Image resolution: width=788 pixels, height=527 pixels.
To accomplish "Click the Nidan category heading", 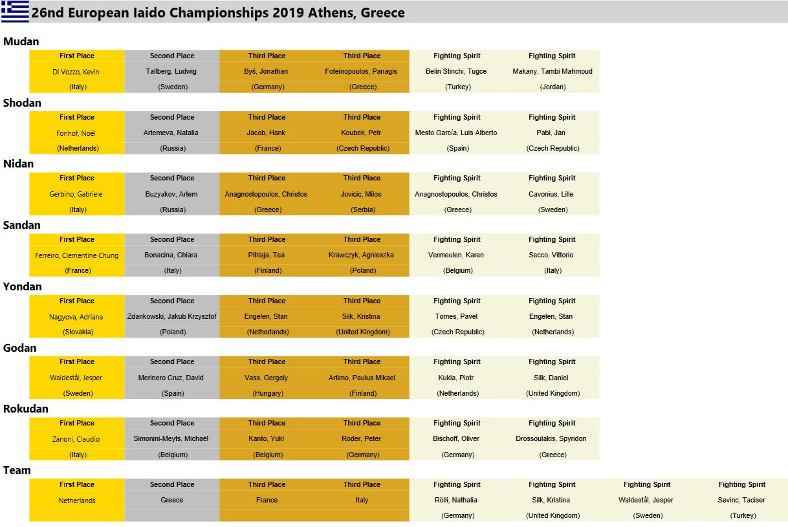I will [x=19, y=164].
